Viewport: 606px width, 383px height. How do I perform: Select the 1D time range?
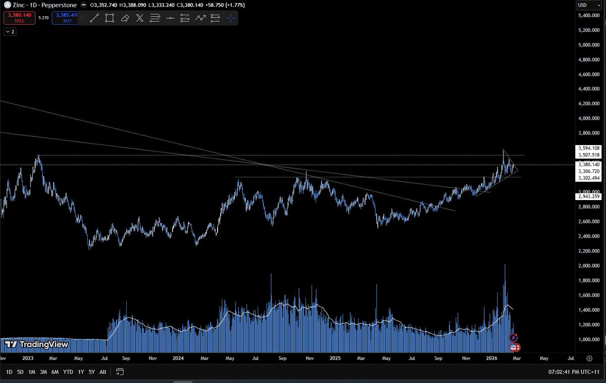coord(9,372)
